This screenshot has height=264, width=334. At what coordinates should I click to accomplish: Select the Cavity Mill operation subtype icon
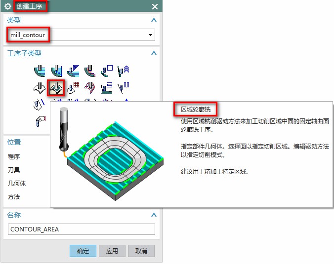pyautogui.click(x=40, y=71)
